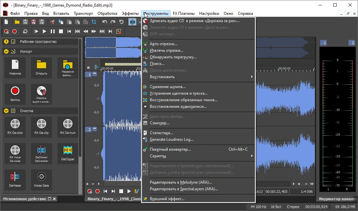The width and height of the screenshot is (358, 211).
Task: Stop playback in the top transport toolbar
Action: (61, 31)
